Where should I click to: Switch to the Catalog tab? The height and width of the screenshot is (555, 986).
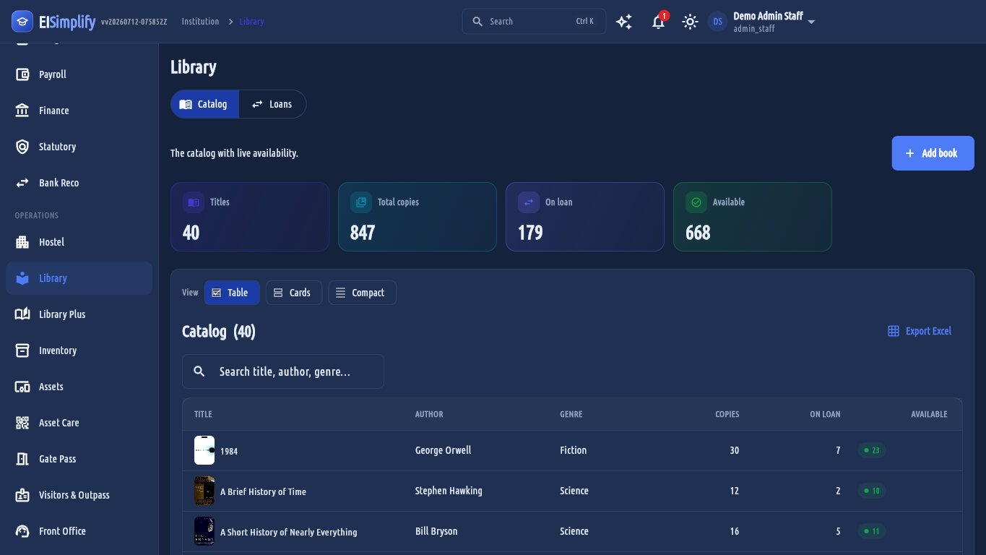click(205, 104)
